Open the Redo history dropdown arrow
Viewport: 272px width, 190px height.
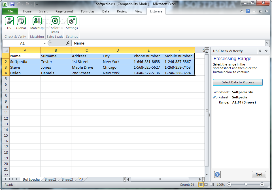pos(31,4)
